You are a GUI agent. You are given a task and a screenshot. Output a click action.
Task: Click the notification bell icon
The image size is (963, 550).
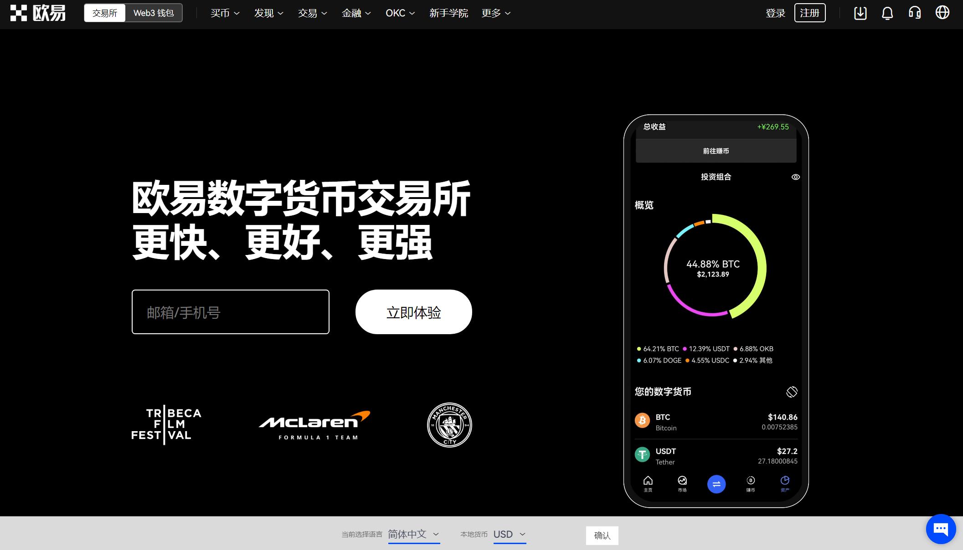pos(888,13)
